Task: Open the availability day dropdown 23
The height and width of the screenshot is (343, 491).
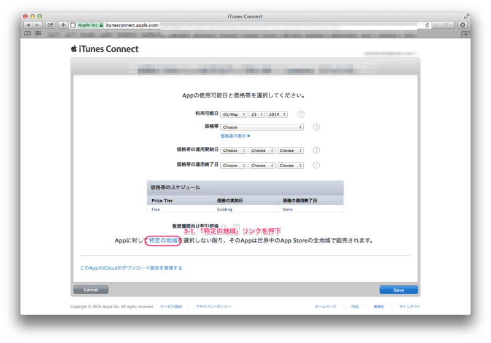Action: (x=257, y=115)
